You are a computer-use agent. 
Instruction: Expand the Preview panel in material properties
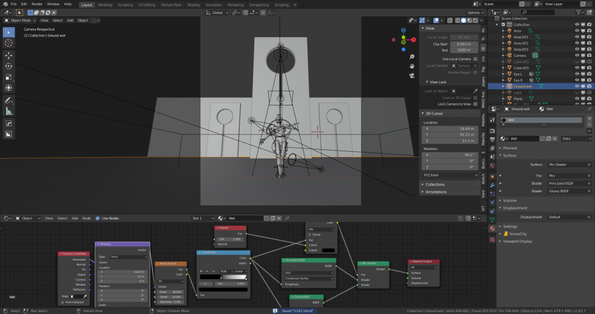click(510, 148)
